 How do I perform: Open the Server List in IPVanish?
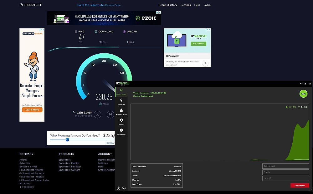121,102
